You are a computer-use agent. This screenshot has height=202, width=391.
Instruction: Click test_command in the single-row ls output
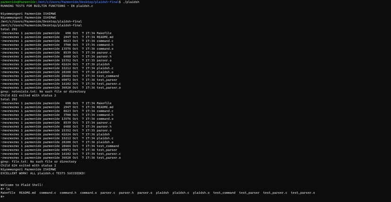pyautogui.click(x=224, y=193)
